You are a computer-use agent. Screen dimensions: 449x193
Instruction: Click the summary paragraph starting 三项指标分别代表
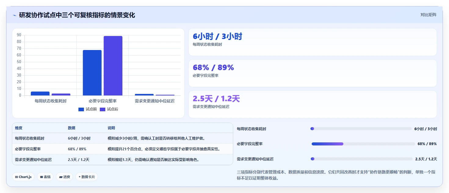(336, 175)
